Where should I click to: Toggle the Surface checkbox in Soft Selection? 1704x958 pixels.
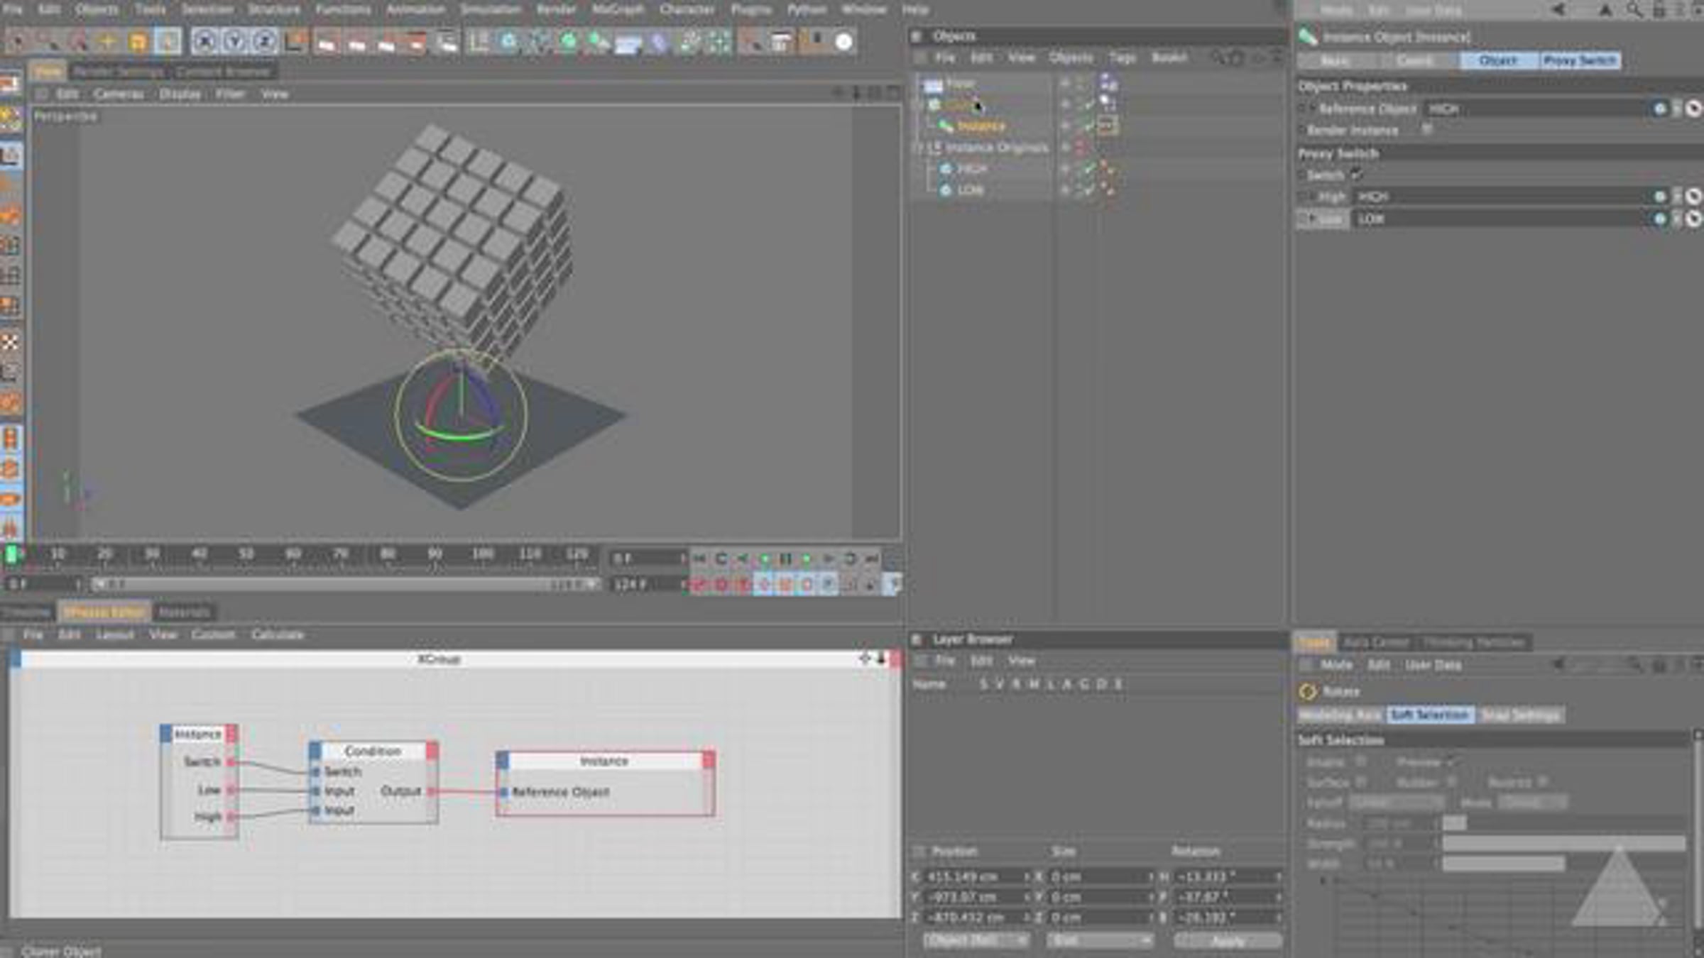click(x=1360, y=782)
